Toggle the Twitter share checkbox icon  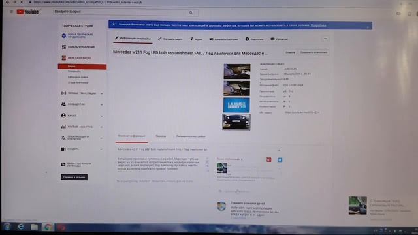[280, 159]
